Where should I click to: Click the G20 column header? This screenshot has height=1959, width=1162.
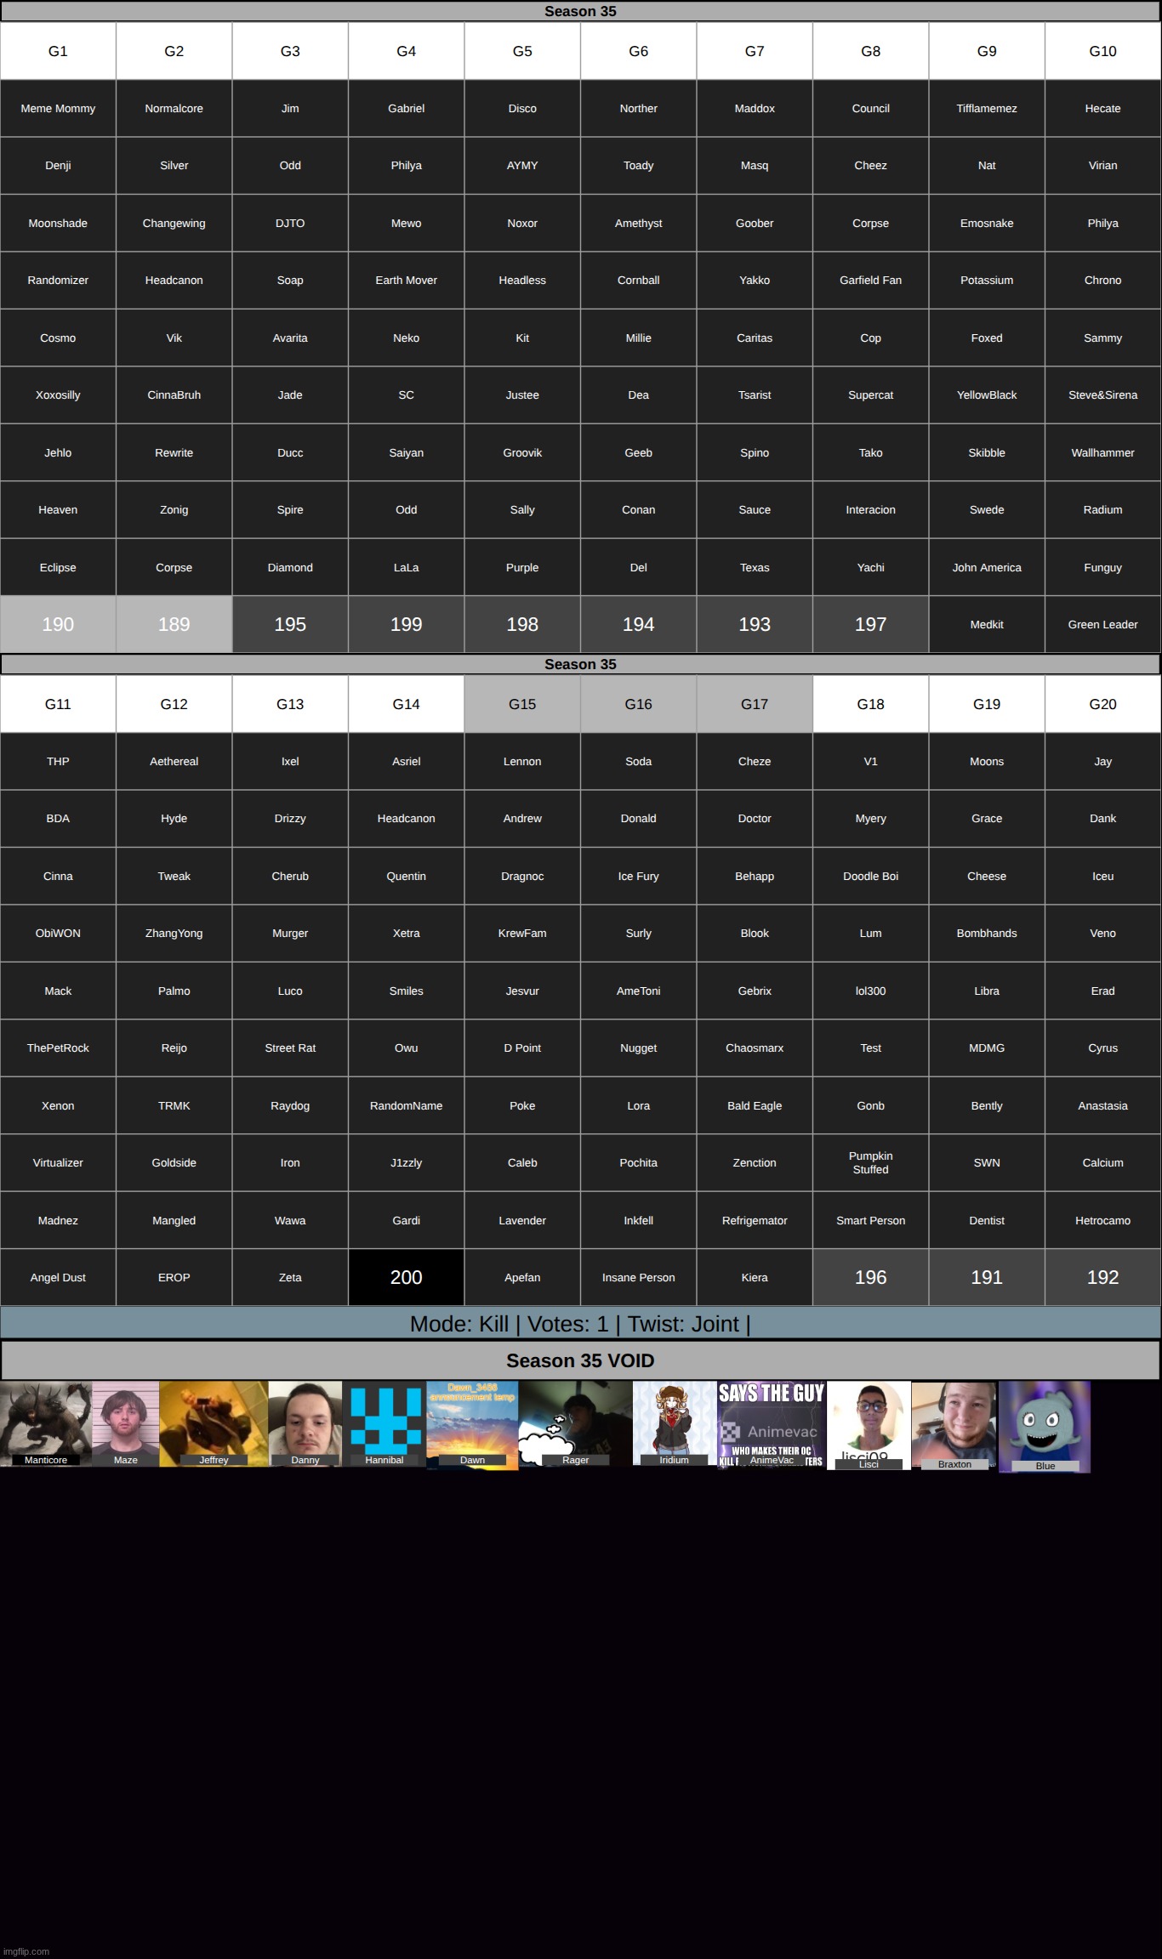[x=1102, y=704]
